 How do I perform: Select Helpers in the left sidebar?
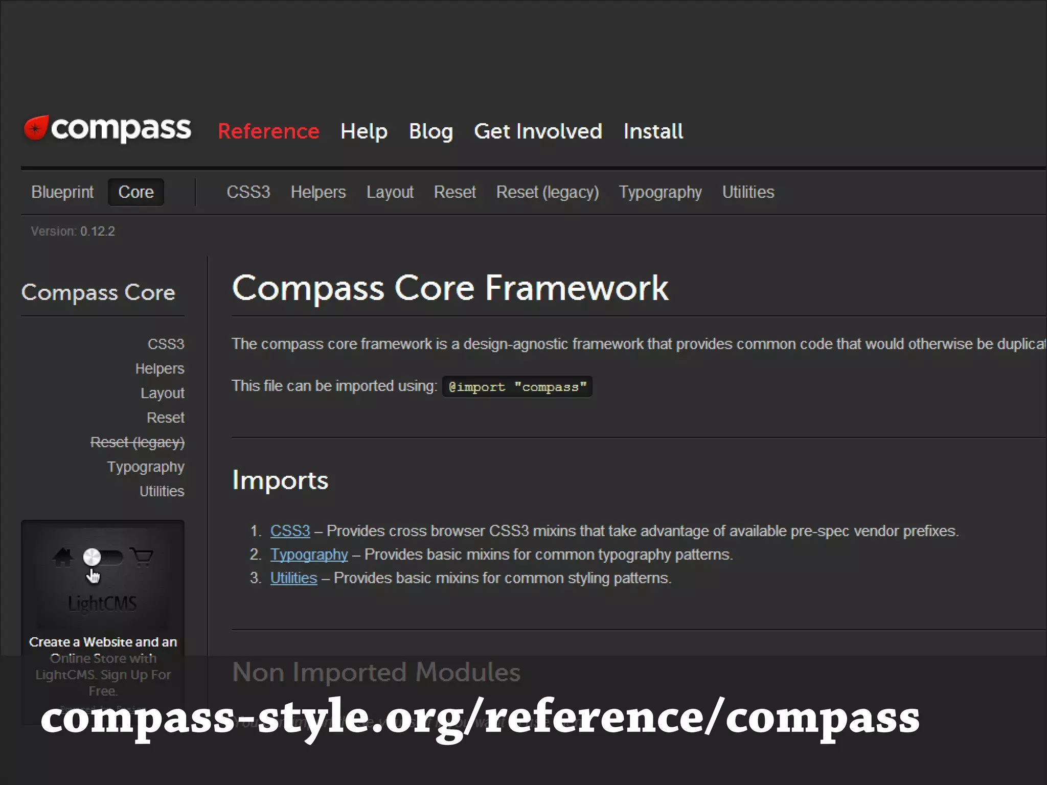tap(160, 368)
